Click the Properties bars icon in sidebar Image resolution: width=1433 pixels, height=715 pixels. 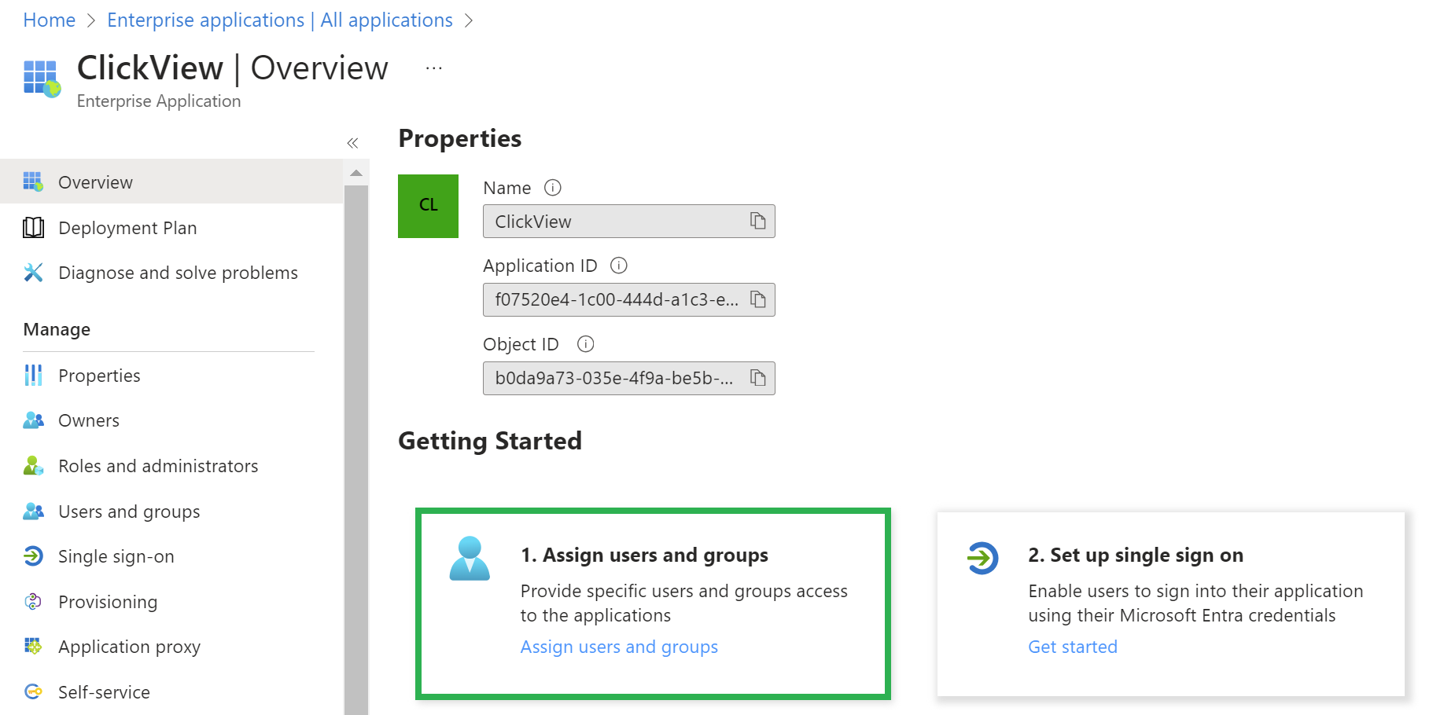[x=33, y=376]
